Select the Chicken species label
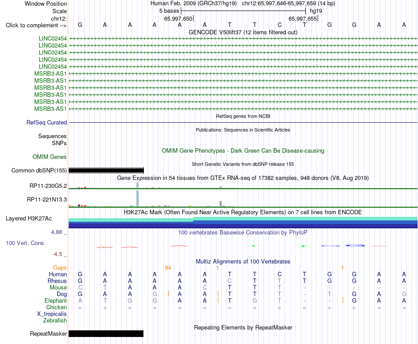The image size is (418, 344). [x=56, y=307]
